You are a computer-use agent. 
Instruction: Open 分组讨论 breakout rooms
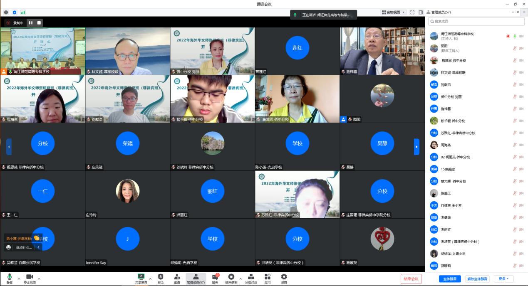click(250, 278)
